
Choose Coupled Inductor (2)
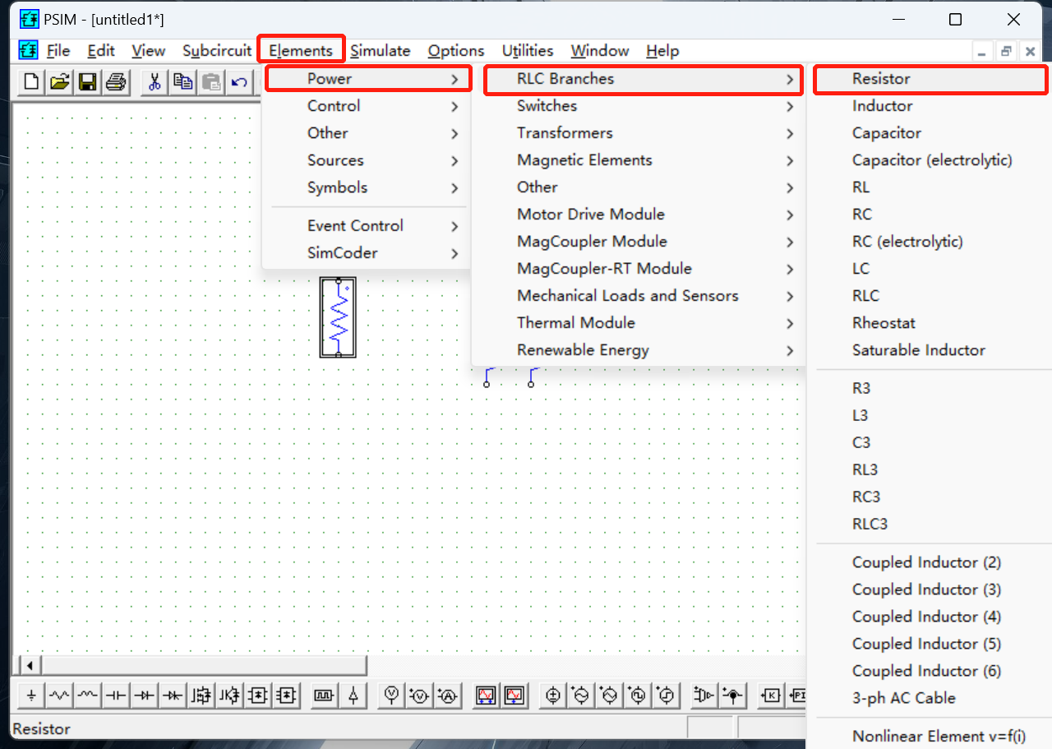(x=931, y=562)
